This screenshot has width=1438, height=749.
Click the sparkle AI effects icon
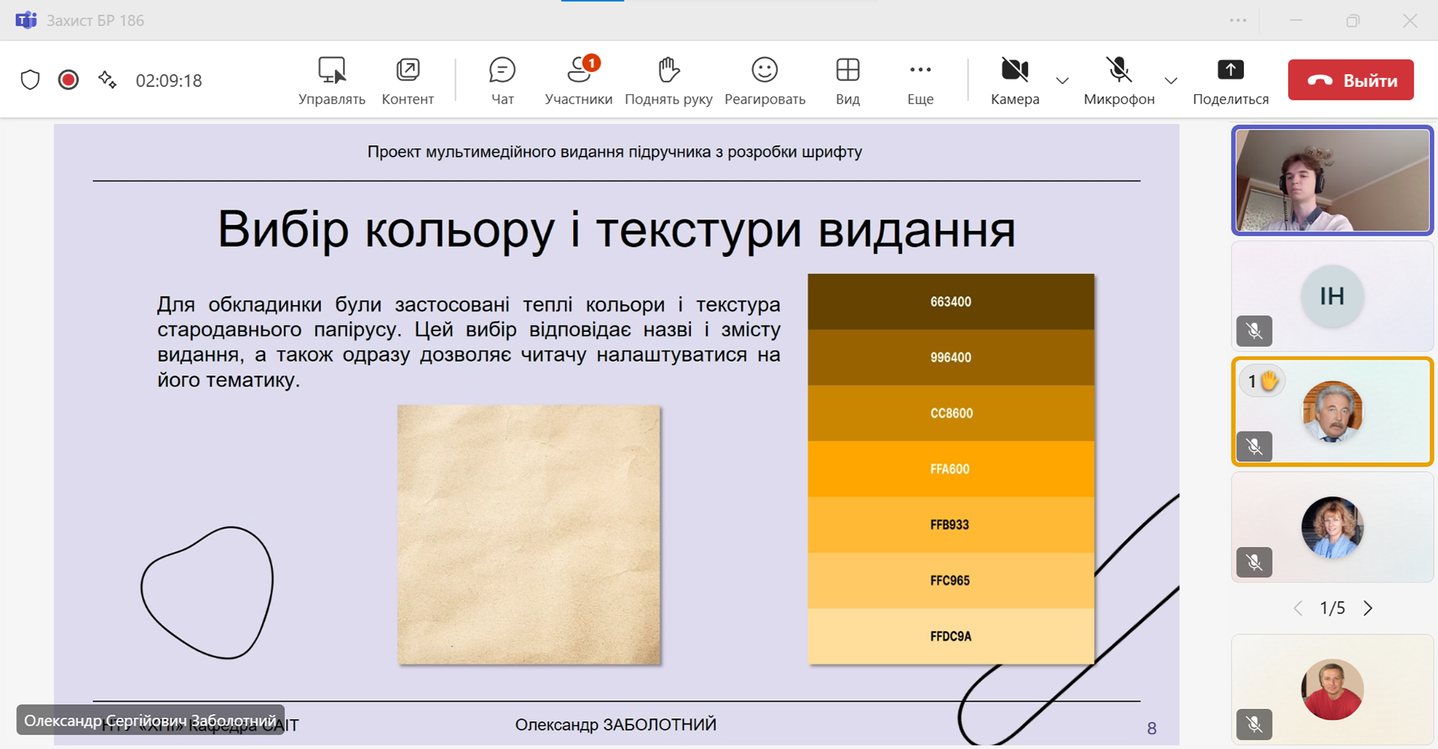coord(107,80)
